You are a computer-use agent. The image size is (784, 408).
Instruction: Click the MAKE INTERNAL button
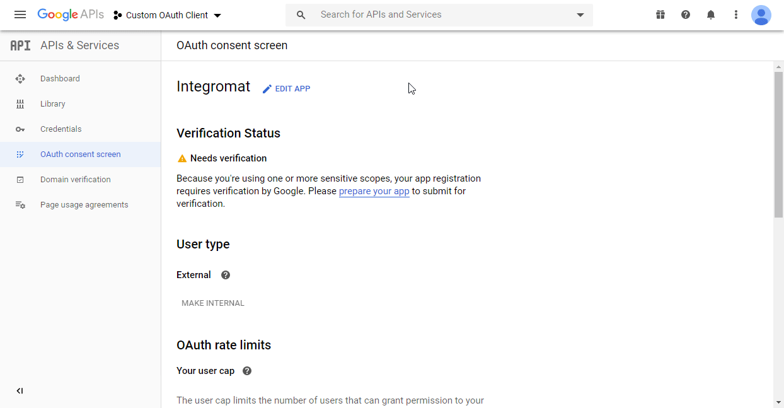[x=213, y=303]
